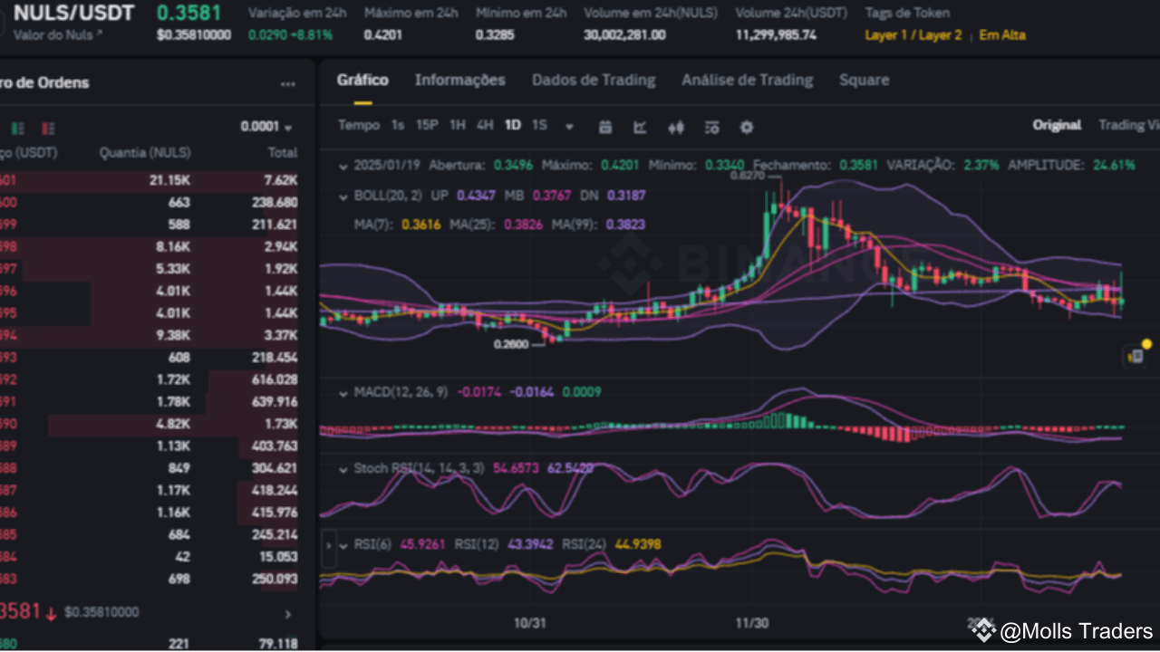1160x652 pixels.
Task: Select order row with quantity 9.38K
Action: (x=149, y=335)
